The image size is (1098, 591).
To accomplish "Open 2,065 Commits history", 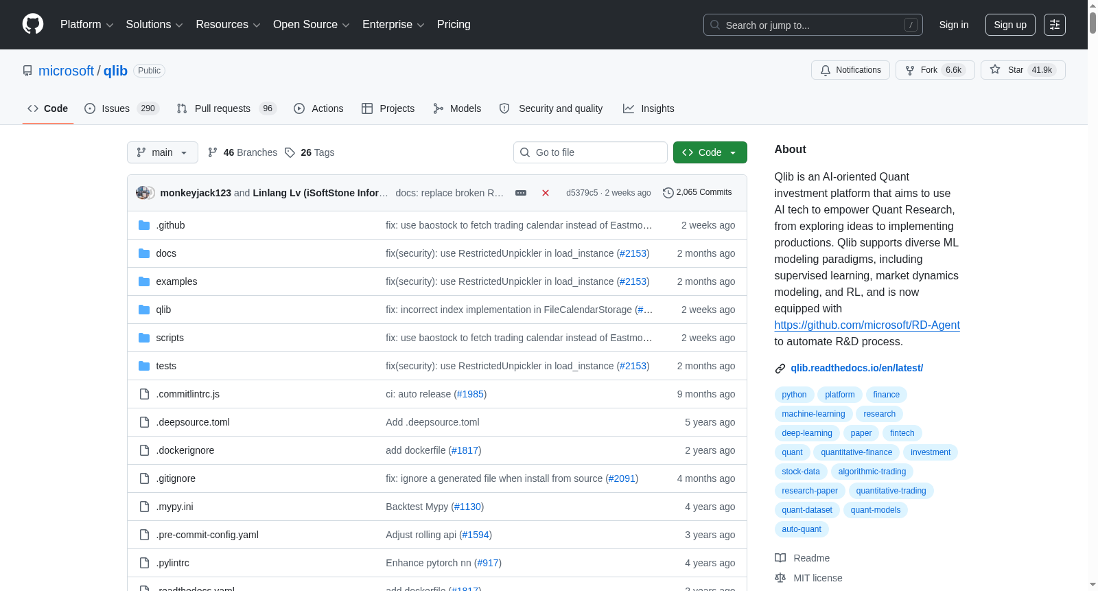I will pyautogui.click(x=697, y=193).
